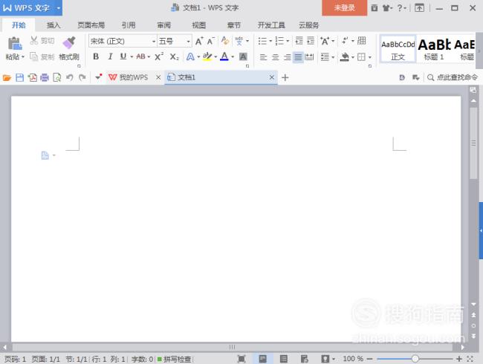The height and width of the screenshot is (364, 483).
Task: Close the 文档1 tab
Action: [x=271, y=77]
